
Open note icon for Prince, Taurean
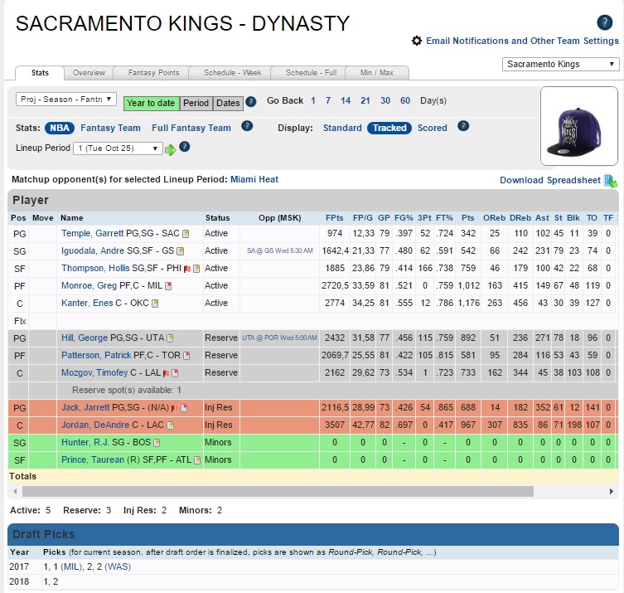point(197,460)
